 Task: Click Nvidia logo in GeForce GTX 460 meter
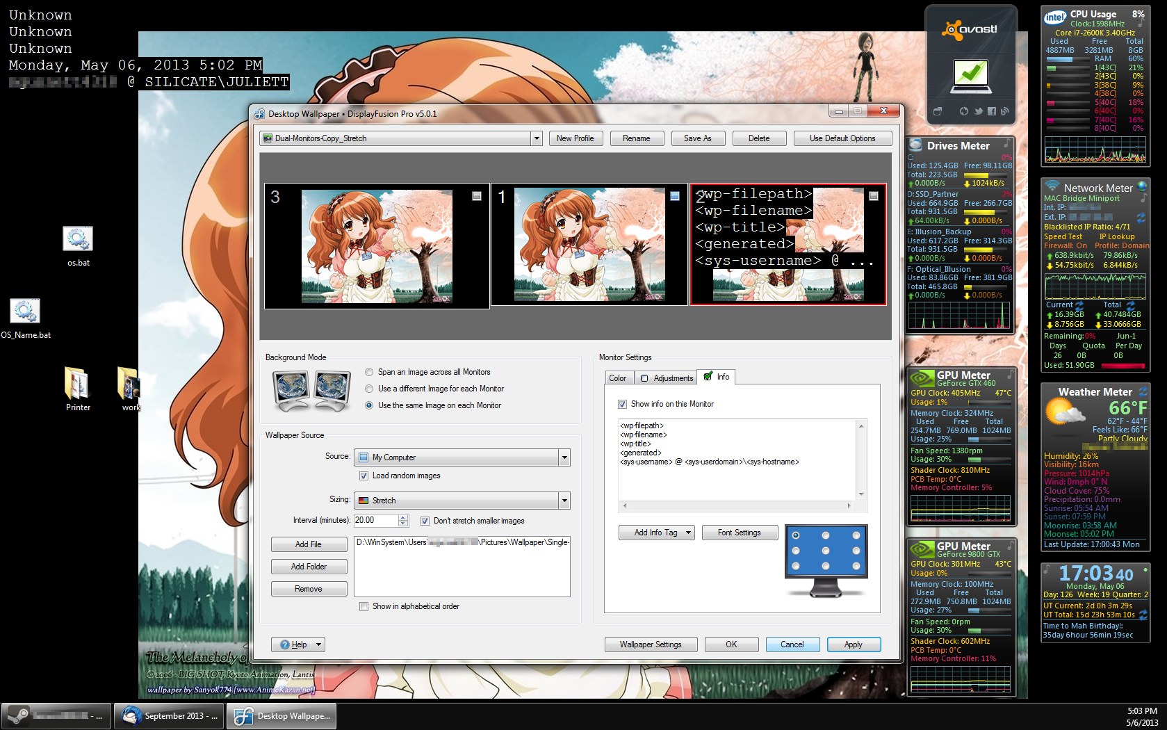tap(922, 378)
